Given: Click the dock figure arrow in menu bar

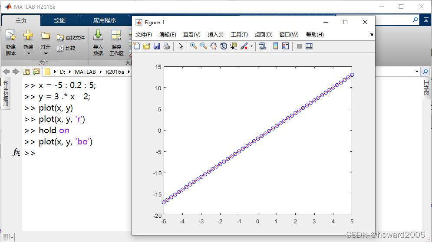Looking at the screenshot, I should pyautogui.click(x=371, y=34).
